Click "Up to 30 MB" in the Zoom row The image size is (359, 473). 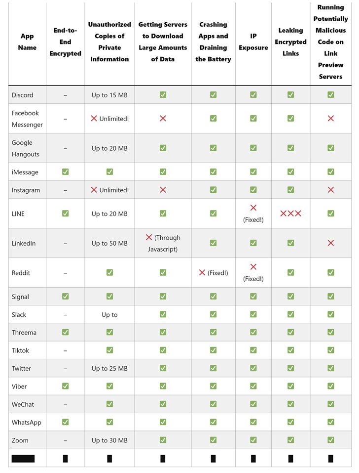point(109,440)
